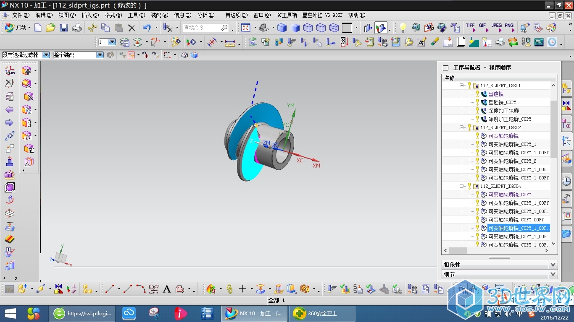Click the green-orange swap arrows icon
Viewport: 574px width, 322px height.
click(x=513, y=42)
